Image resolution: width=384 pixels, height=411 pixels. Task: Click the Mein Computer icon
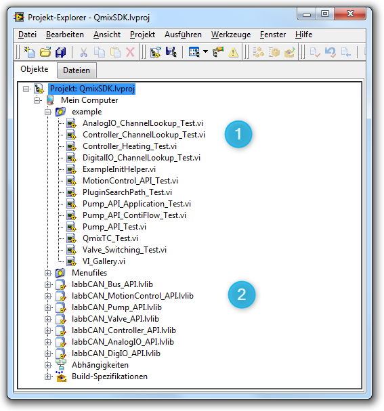[x=50, y=100]
